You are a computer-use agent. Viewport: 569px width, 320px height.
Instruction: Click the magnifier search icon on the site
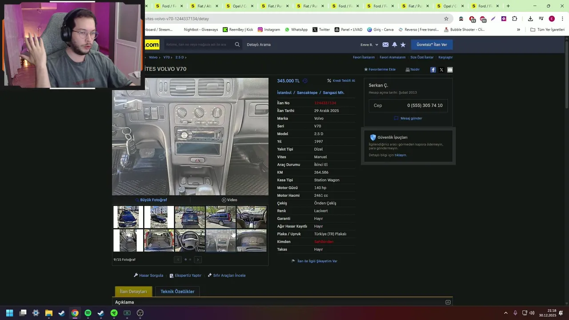pyautogui.click(x=237, y=44)
